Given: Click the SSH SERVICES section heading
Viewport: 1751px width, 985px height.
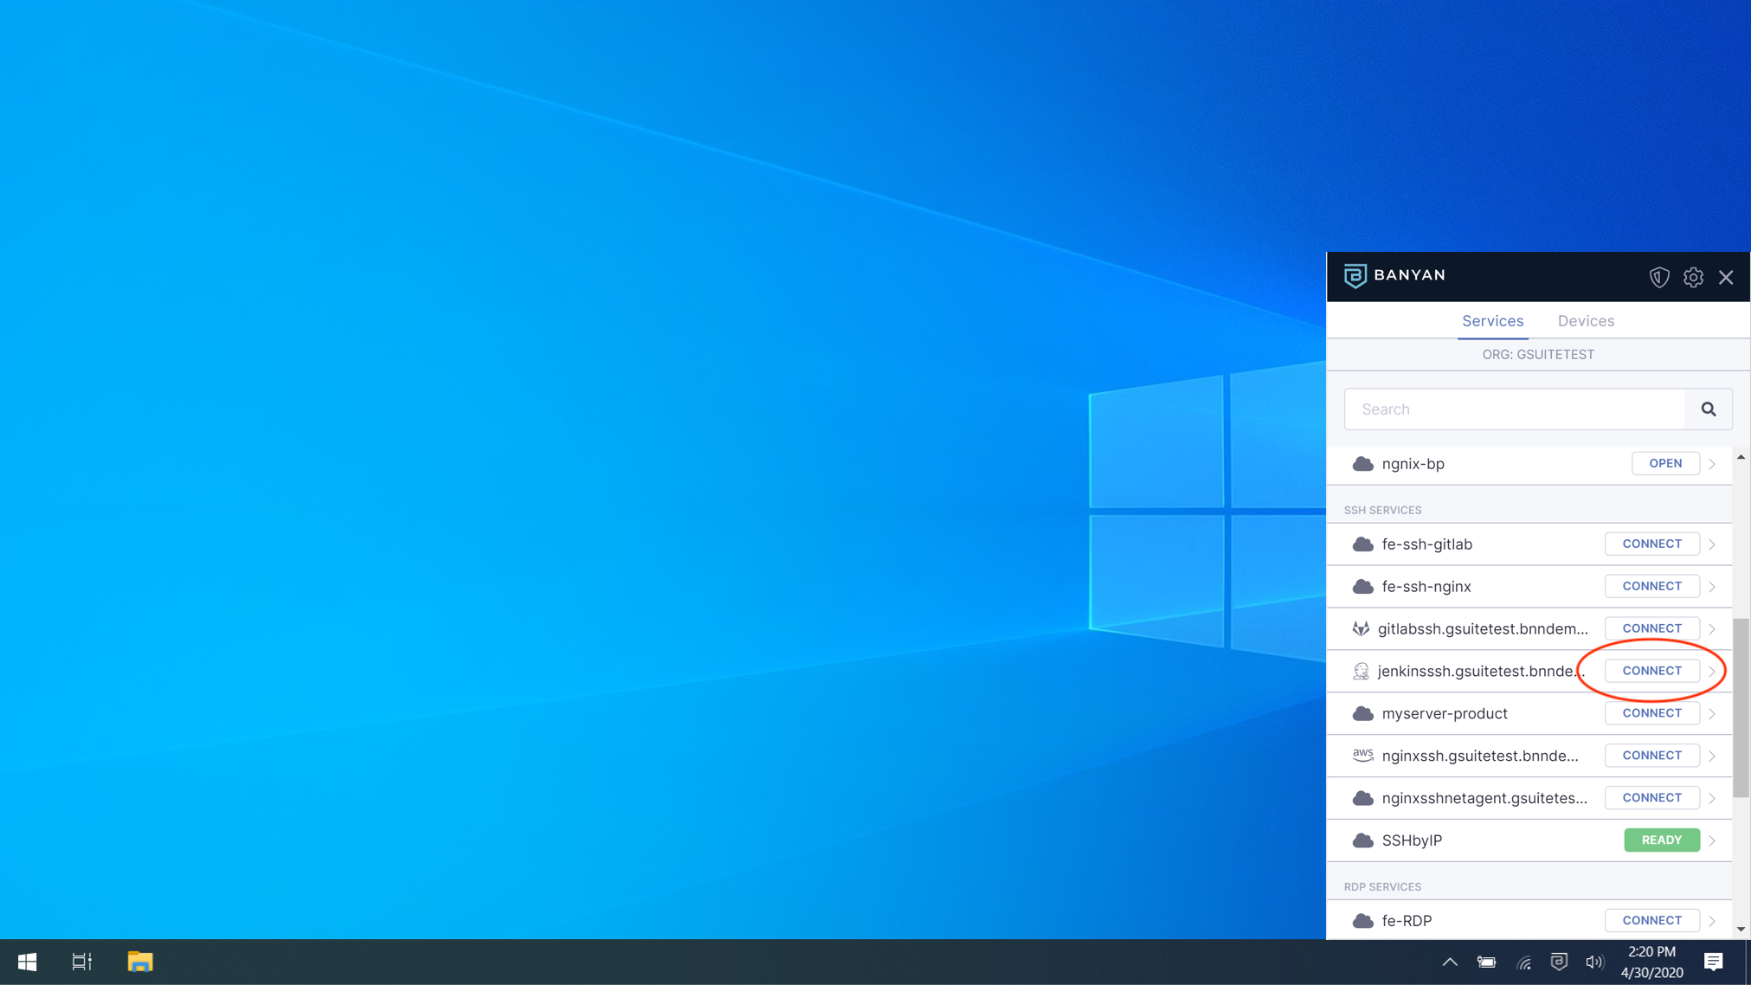Looking at the screenshot, I should coord(1382,510).
